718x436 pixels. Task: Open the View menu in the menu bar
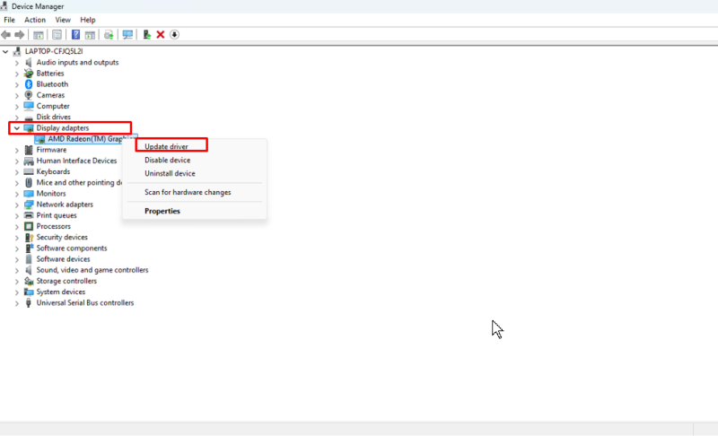(x=63, y=20)
